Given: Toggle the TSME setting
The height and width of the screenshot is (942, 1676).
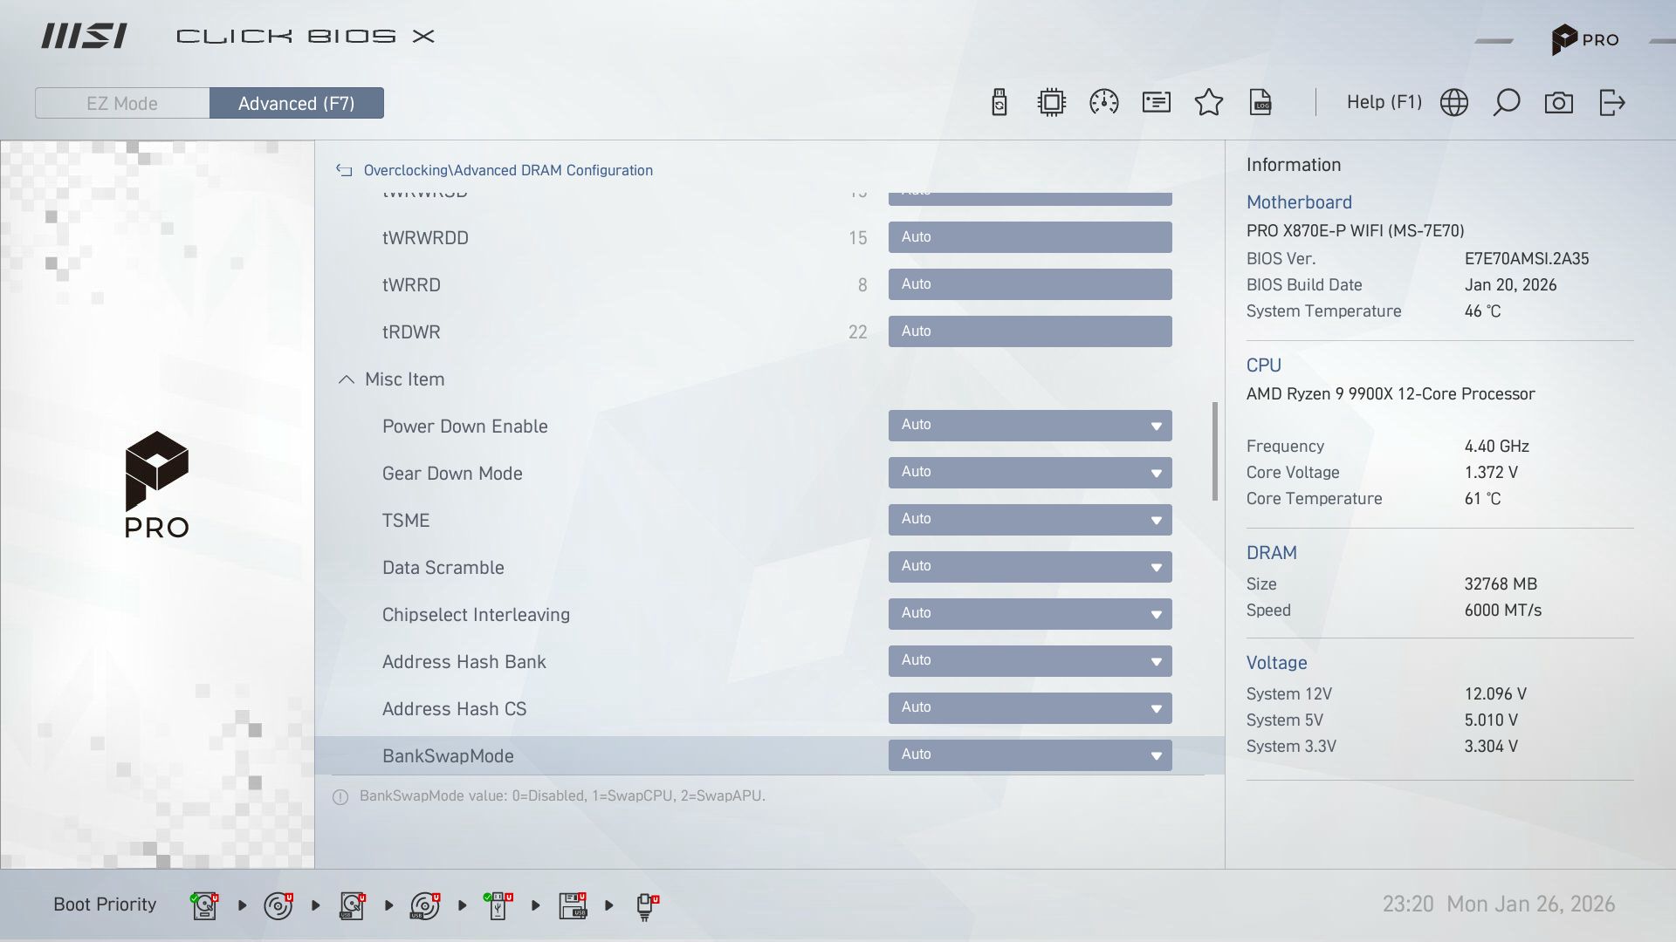Looking at the screenshot, I should 1030,520.
